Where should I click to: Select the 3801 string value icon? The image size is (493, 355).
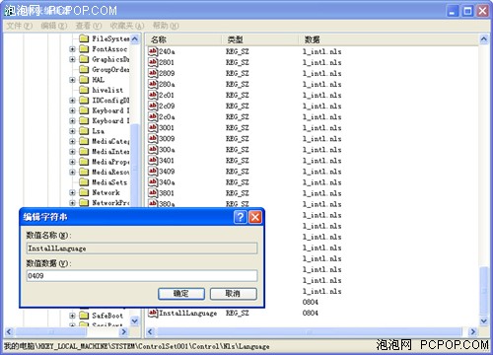click(153, 193)
